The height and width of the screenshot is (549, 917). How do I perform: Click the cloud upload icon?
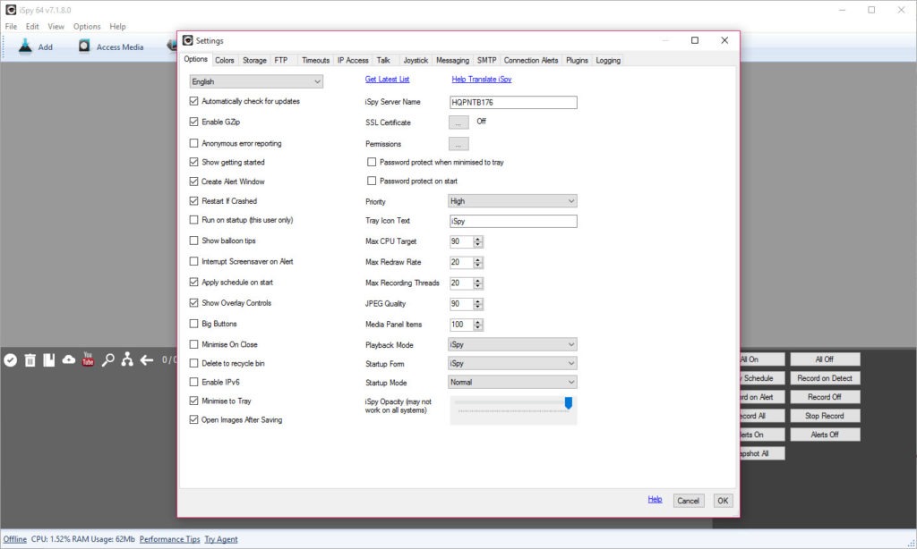68,359
